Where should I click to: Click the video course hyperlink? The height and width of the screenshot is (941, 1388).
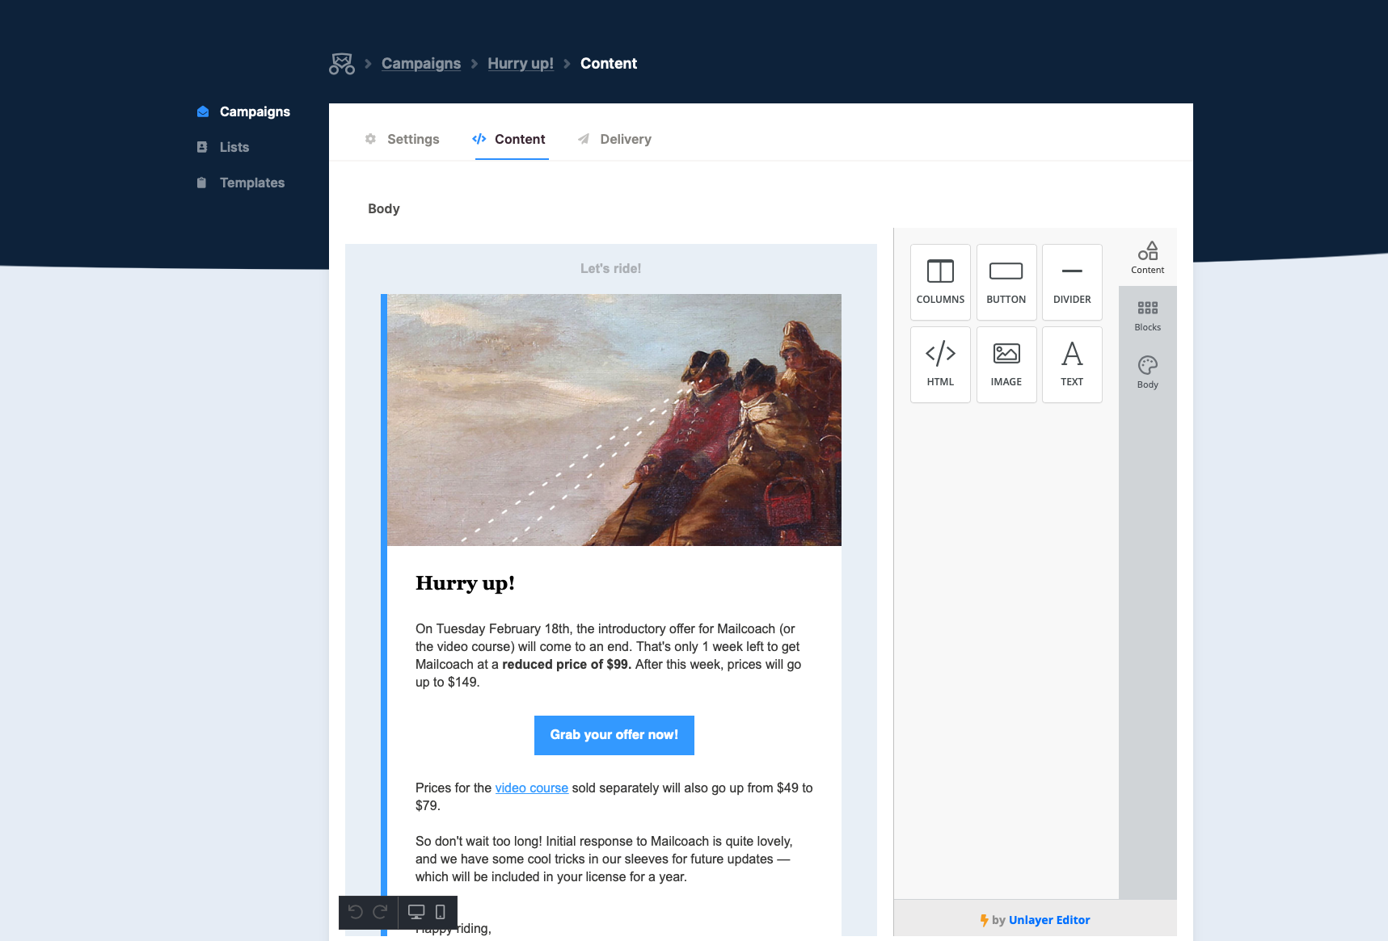532,788
